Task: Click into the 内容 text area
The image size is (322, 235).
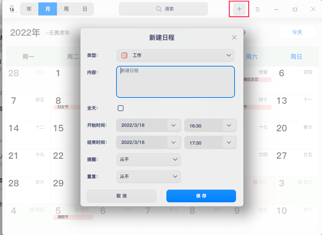Action: point(175,81)
